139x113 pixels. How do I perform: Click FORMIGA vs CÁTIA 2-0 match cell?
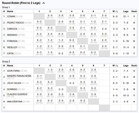pyautogui.click(x=104, y=41)
